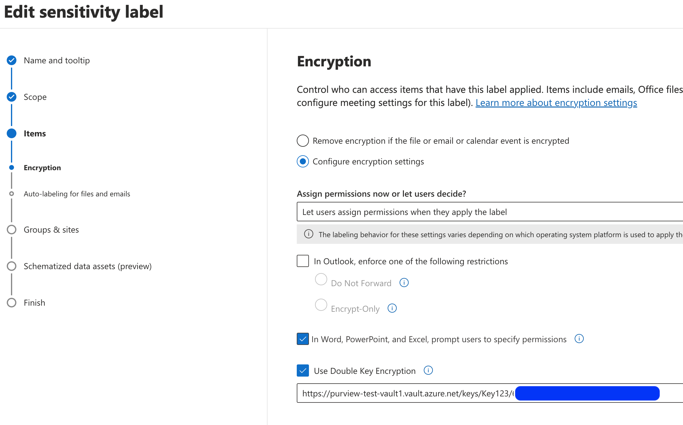Image resolution: width=683 pixels, height=425 pixels.
Task: Click the info icon beside Encrypt-Only
Action: 392,308
